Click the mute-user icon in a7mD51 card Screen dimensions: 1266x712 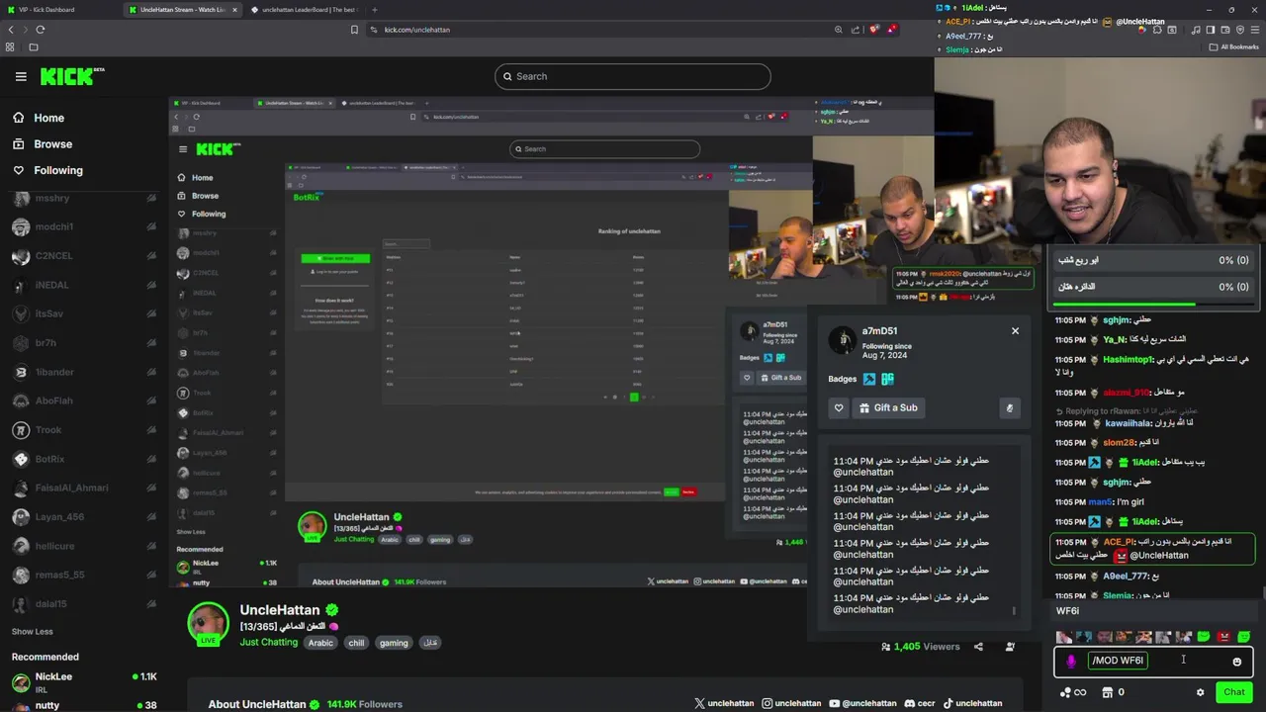1009,407
